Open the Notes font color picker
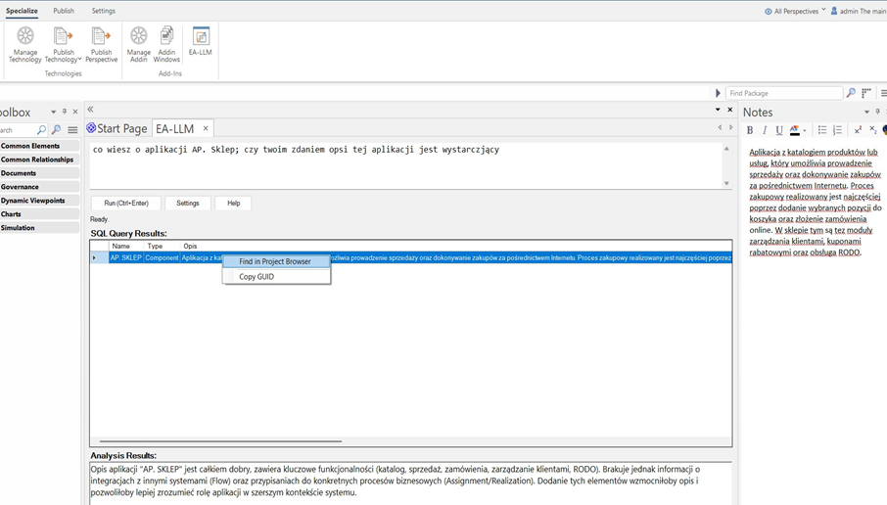 805,130
